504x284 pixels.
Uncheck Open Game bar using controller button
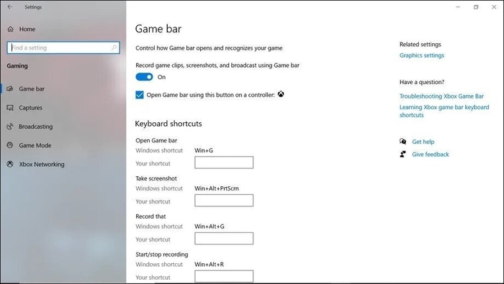coord(140,95)
